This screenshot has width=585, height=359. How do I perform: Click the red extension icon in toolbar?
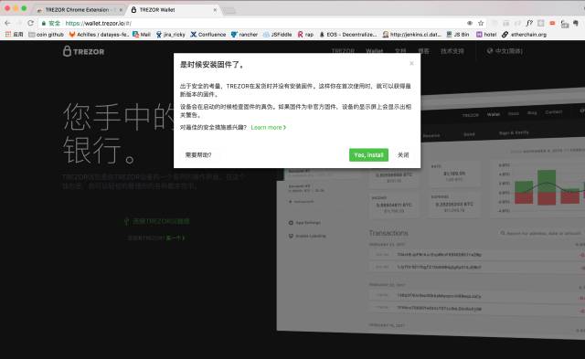pyautogui.click(x=552, y=23)
